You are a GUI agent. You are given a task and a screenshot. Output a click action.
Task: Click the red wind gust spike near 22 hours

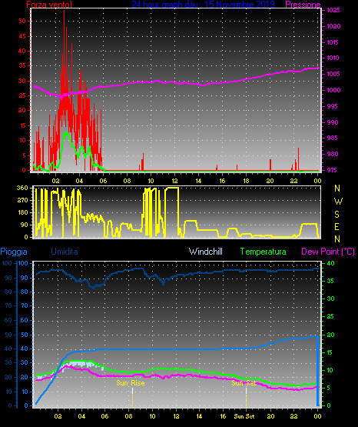pos(298,159)
